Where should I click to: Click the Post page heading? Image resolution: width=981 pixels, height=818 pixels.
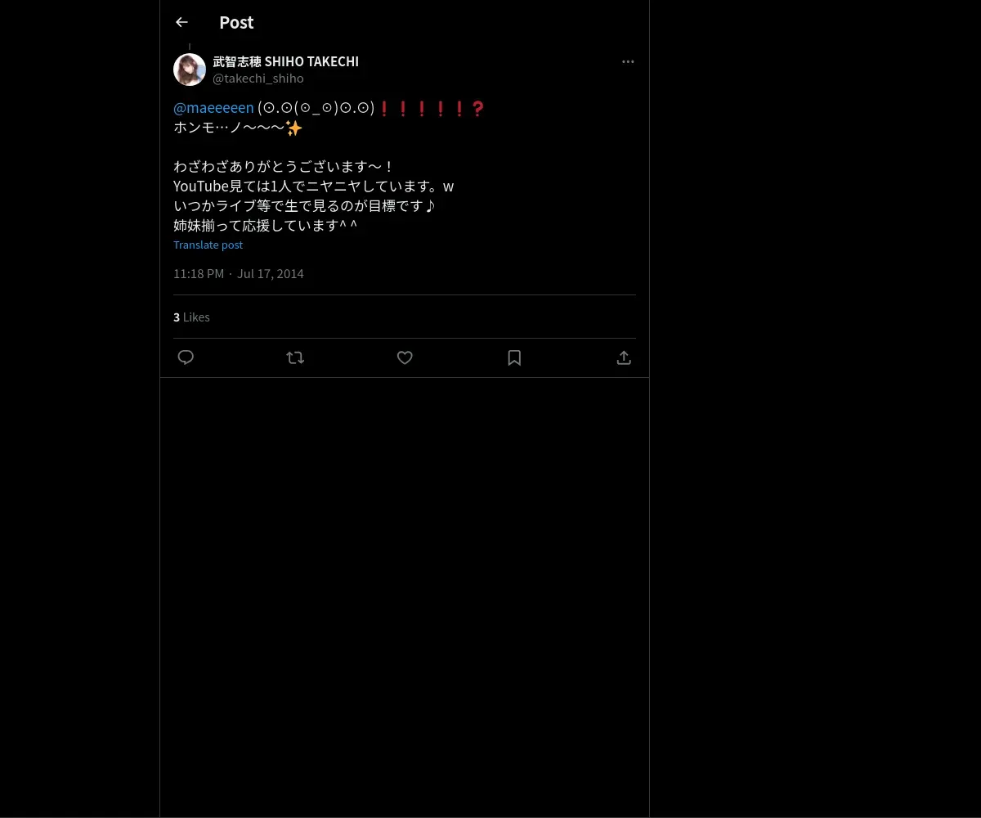pyautogui.click(x=236, y=22)
